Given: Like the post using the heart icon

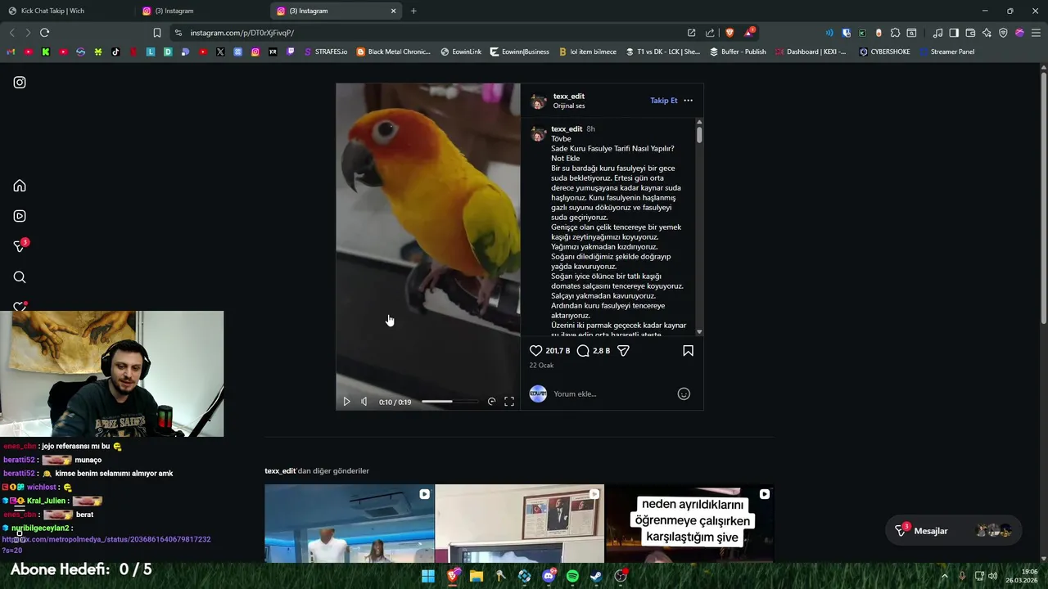Looking at the screenshot, I should pos(536,350).
